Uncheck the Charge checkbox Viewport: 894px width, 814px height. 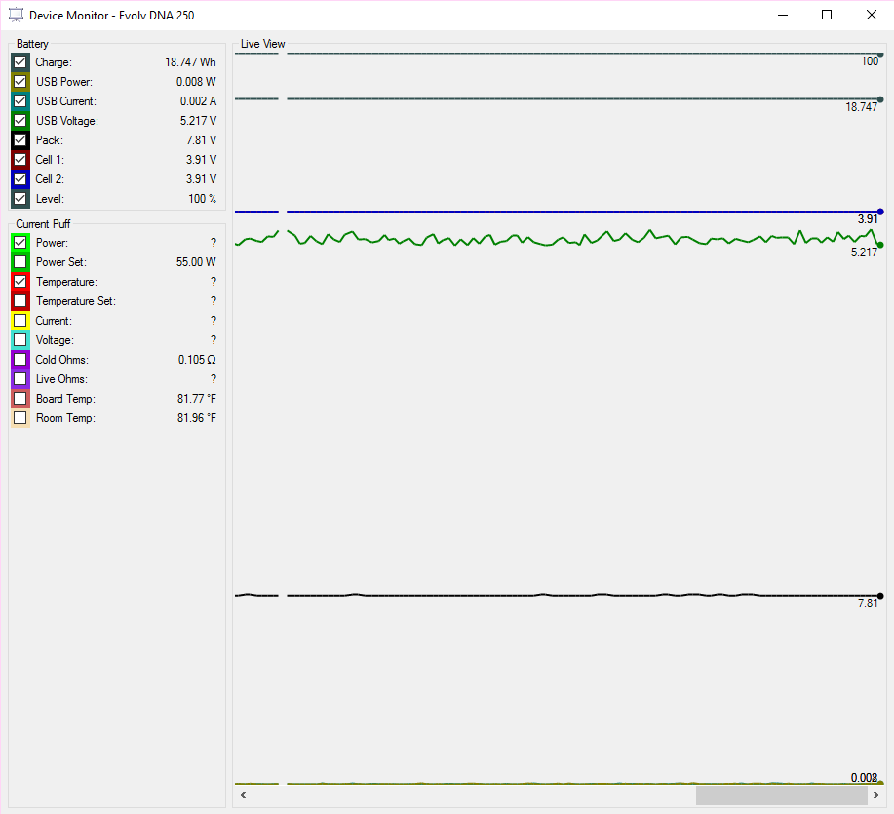point(20,62)
